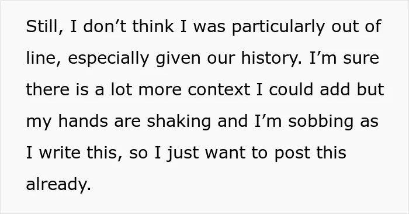Click the word "there" starting third row
Image resolution: width=409 pixels, height=214 pixels.
[48, 89]
